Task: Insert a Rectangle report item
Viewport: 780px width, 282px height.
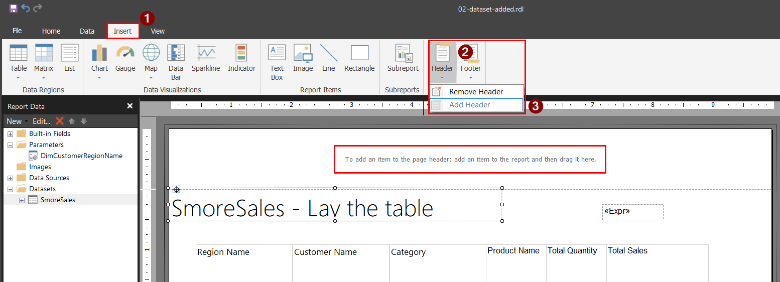Action: pyautogui.click(x=359, y=58)
